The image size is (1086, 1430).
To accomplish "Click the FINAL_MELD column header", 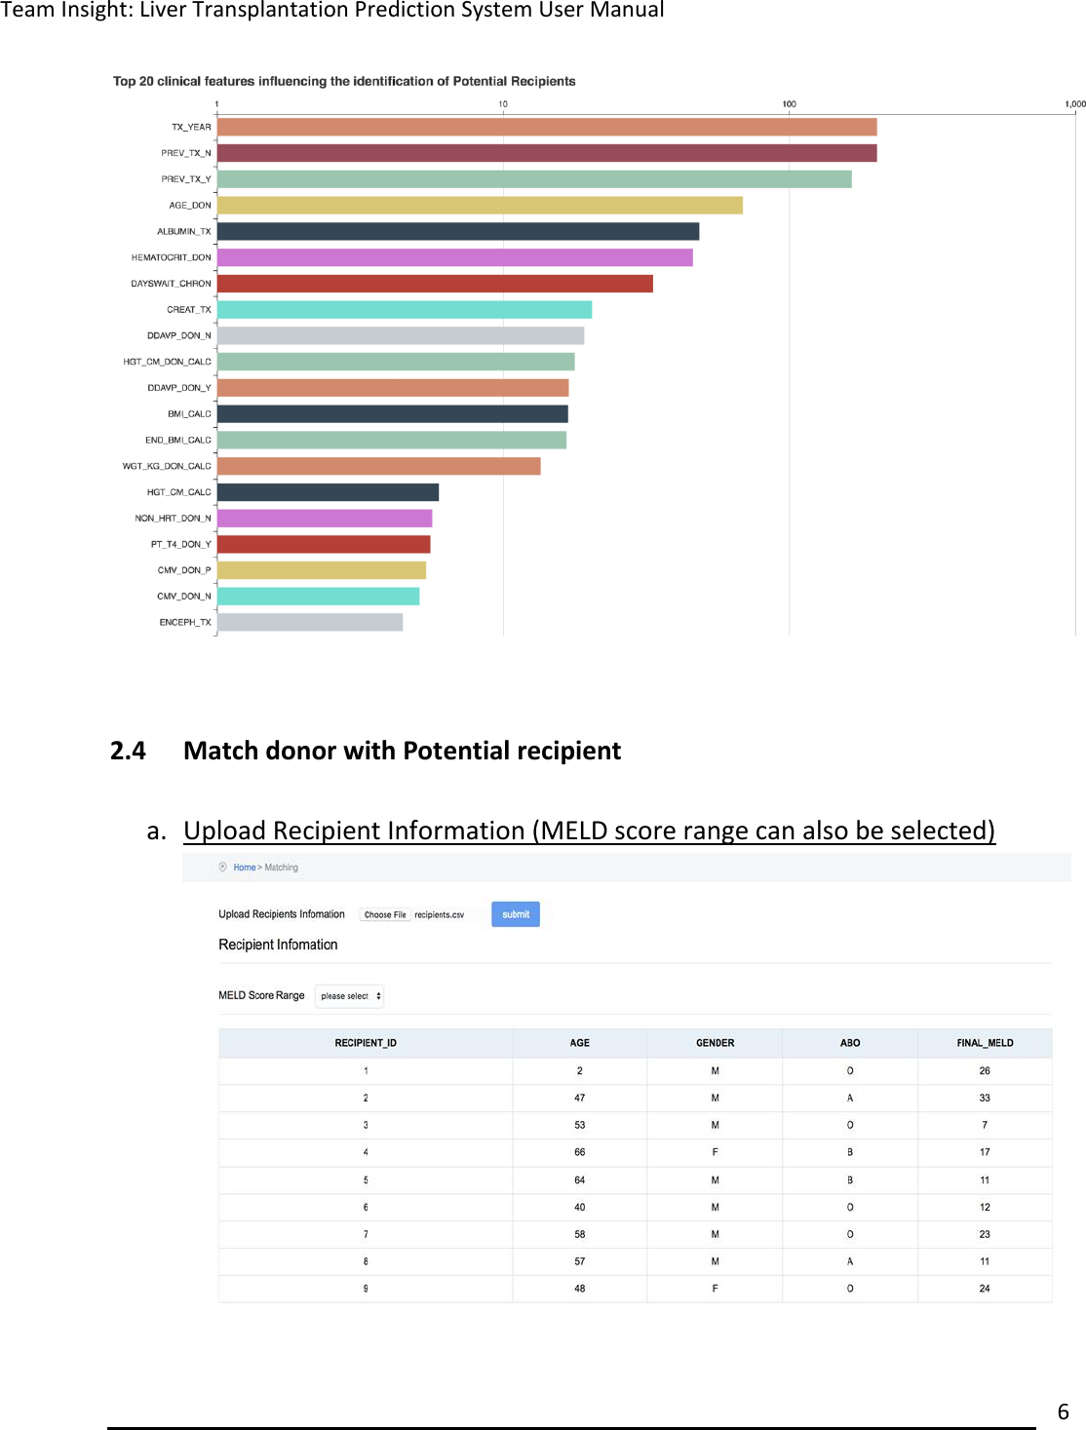I will [985, 1043].
